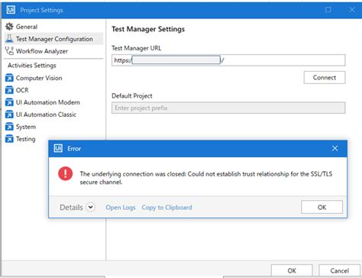This screenshot has width=362, height=278.
Task: Click the red error exclamation icon
Action: (x=66, y=173)
